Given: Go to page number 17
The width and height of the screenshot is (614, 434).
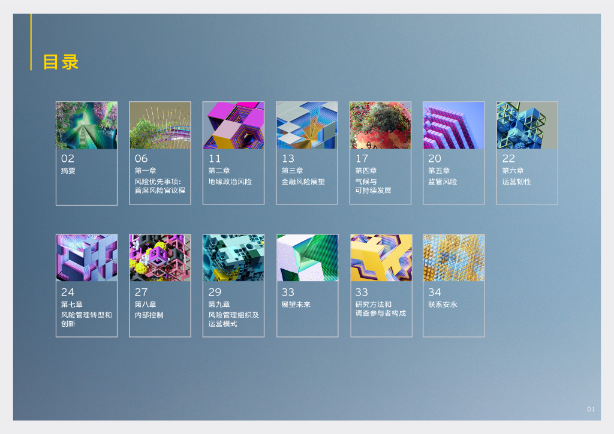Looking at the screenshot, I should click(x=362, y=158).
